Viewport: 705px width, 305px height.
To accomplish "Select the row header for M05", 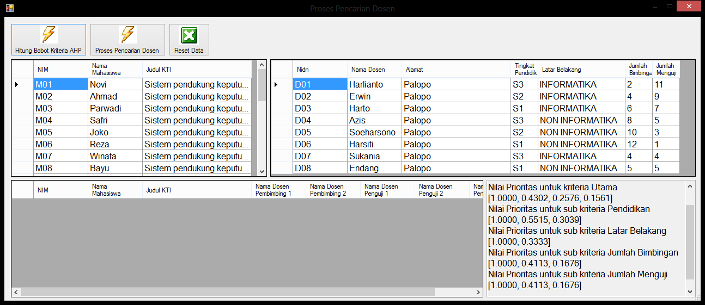I will click(22, 132).
